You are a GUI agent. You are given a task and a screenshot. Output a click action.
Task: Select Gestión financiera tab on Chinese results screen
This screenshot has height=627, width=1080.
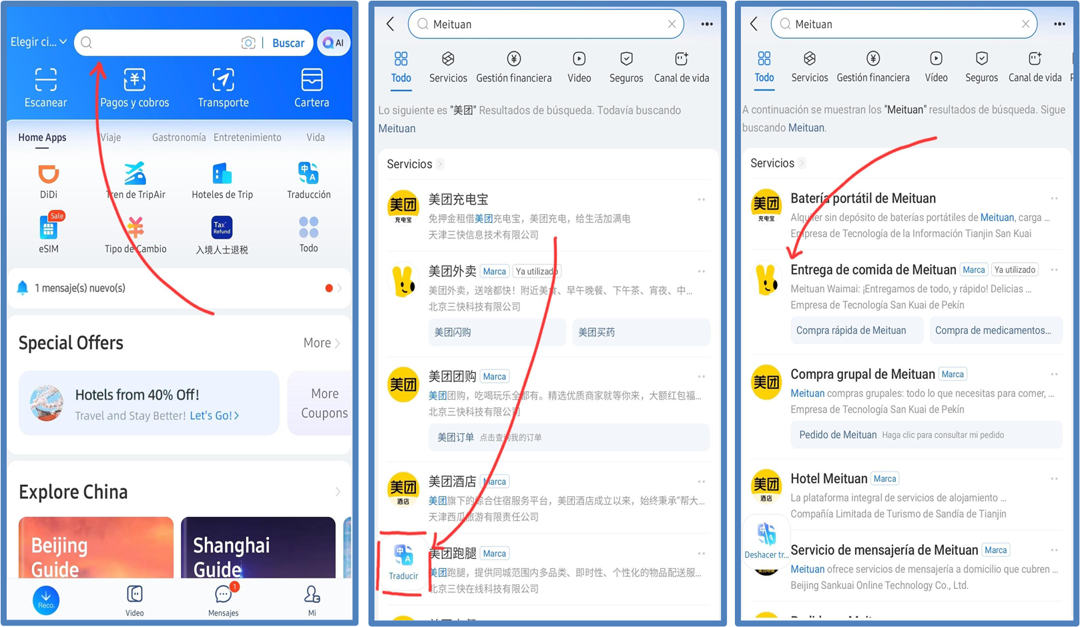tap(514, 67)
